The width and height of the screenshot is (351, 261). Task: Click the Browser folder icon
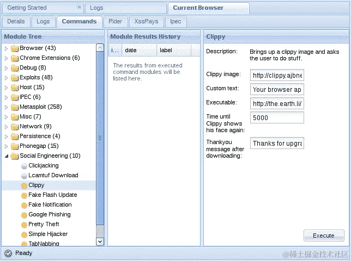click(15, 48)
